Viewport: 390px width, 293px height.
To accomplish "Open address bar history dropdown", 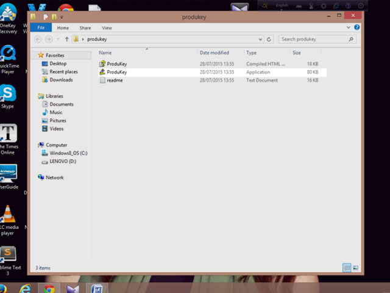I will [260, 39].
